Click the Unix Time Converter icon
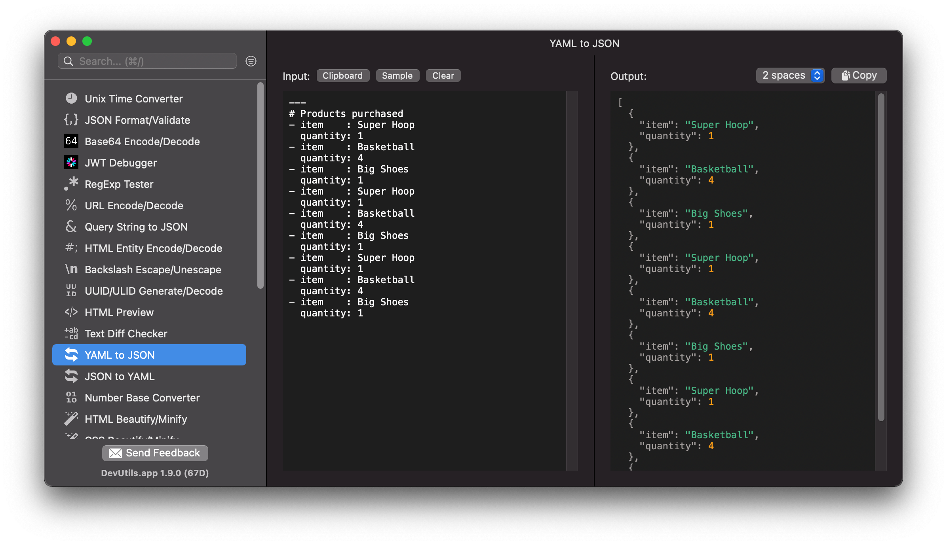Image resolution: width=947 pixels, height=545 pixels. pos(72,99)
